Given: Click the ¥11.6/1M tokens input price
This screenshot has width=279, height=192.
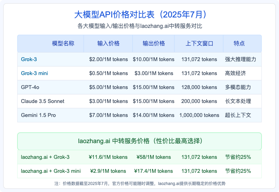Looking at the screenshot, I should tap(108, 157).
